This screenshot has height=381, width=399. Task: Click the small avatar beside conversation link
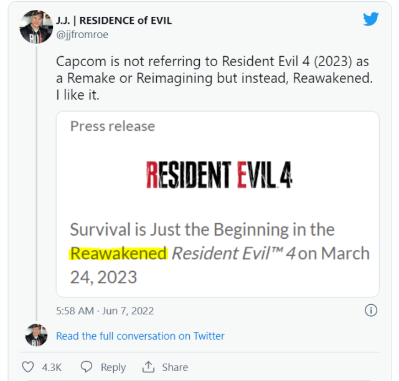point(36,335)
